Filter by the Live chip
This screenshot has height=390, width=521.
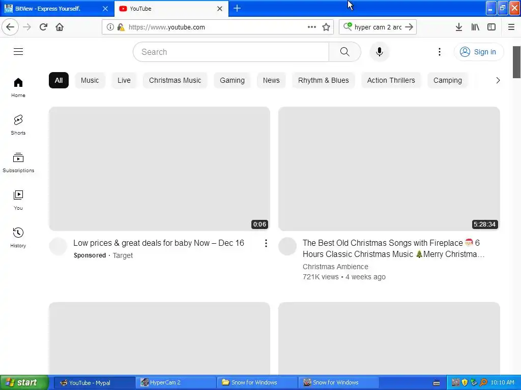coord(124,80)
